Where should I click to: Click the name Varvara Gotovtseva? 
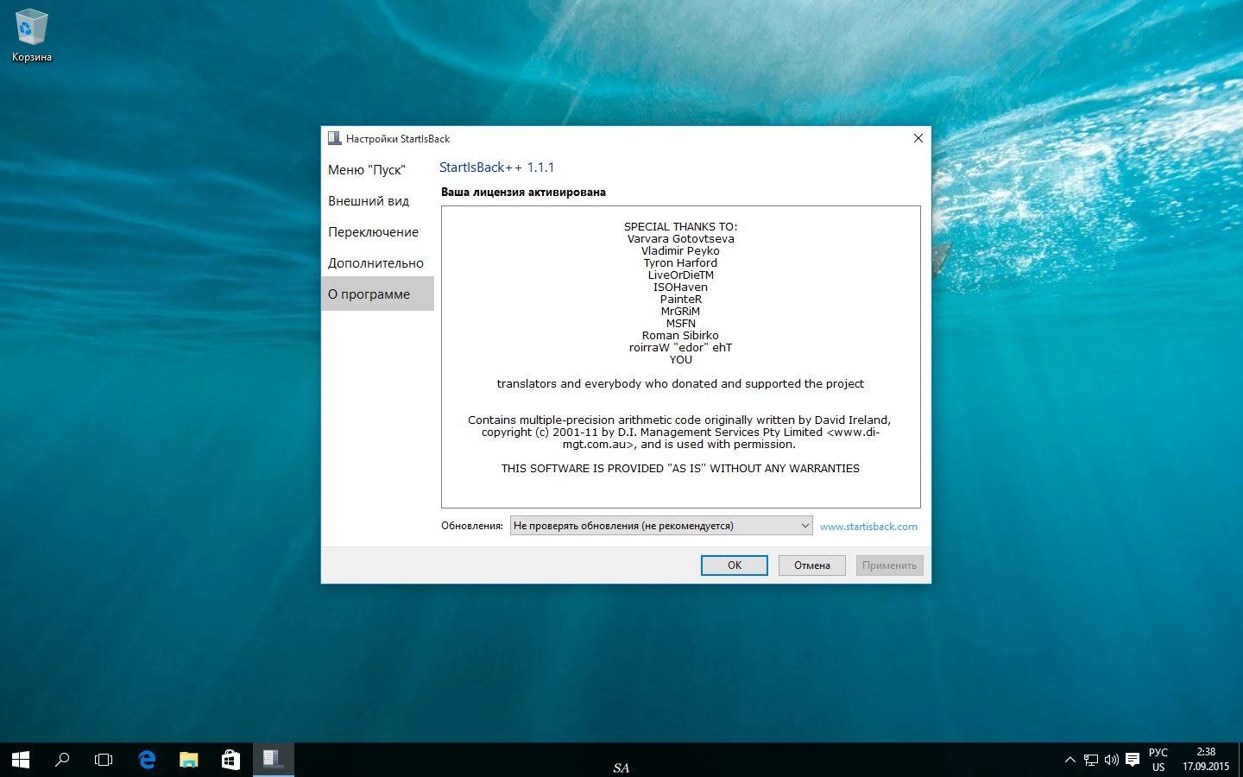(x=681, y=239)
